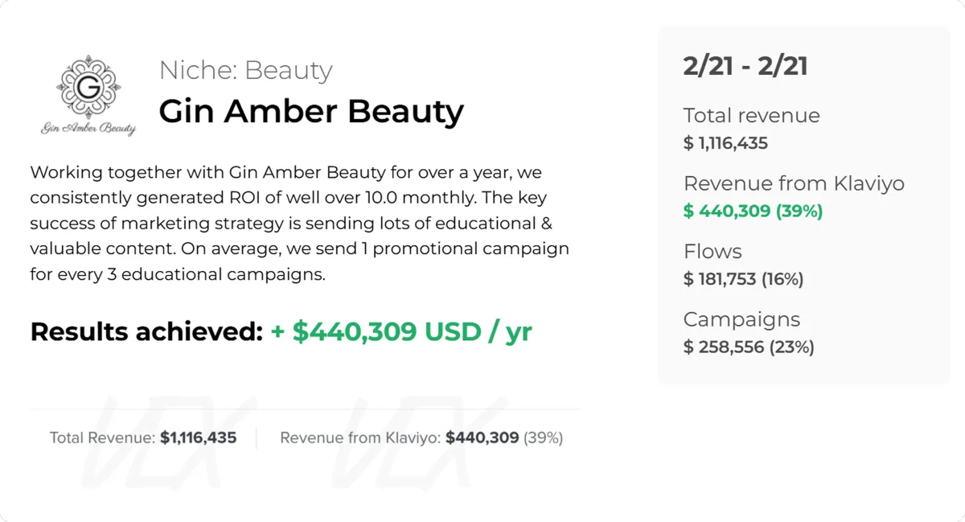
Task: Click footer 'Total Revenue: $1,116,435'
Action: [143, 438]
